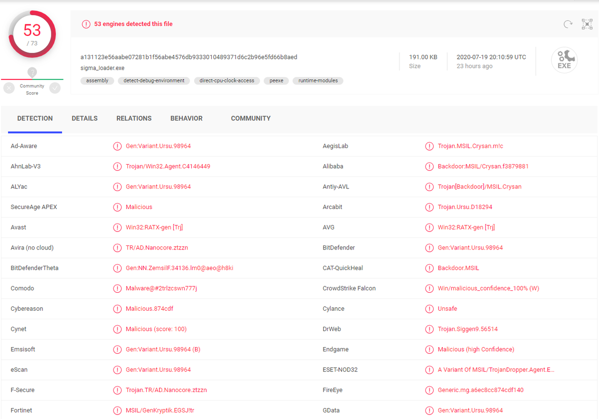Click the ESET-NOD32 engine name

[340, 370]
